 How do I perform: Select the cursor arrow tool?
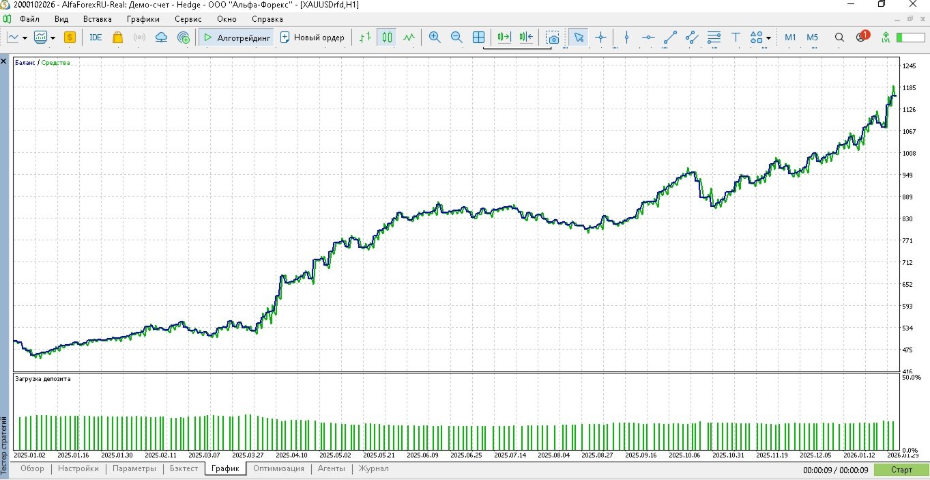pos(579,37)
